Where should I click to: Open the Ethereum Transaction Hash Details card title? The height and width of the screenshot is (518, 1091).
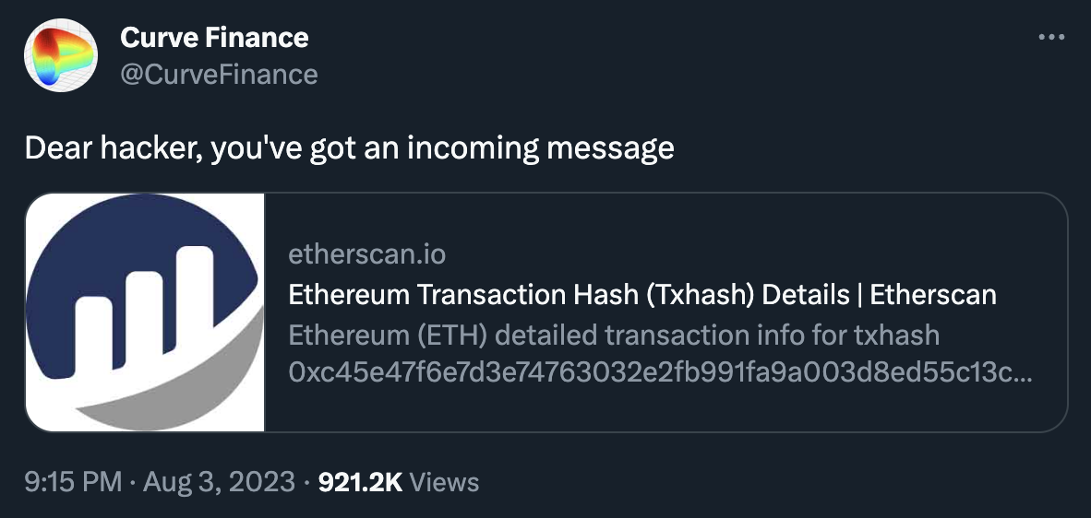[641, 295]
